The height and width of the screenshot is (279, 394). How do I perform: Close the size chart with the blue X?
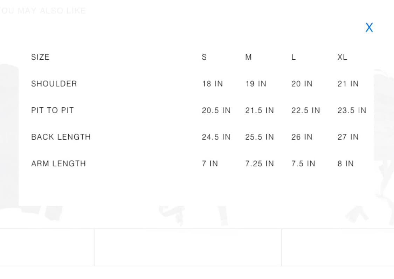(369, 27)
